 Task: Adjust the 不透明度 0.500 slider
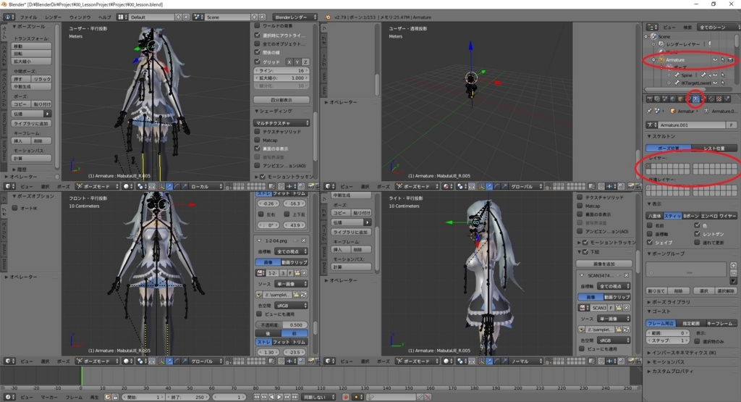pos(281,325)
